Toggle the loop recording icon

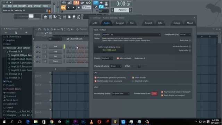coord(88,2)
